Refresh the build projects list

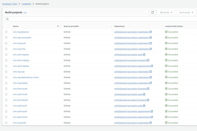(x=152, y=12)
